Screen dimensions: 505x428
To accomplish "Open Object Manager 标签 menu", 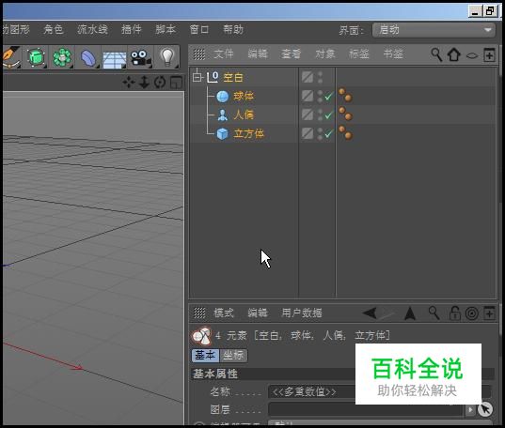I will point(359,54).
